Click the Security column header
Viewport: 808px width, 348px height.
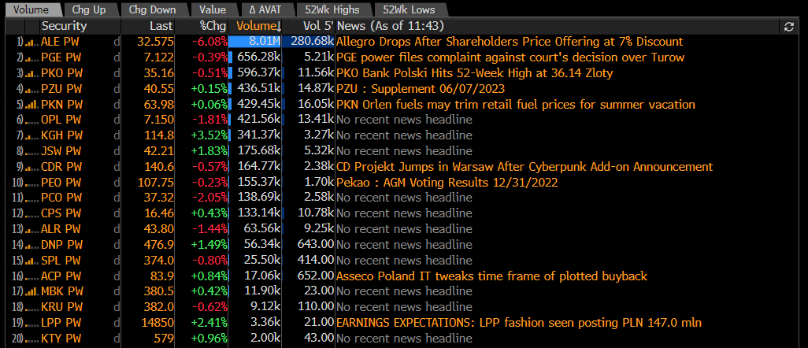[x=65, y=26]
